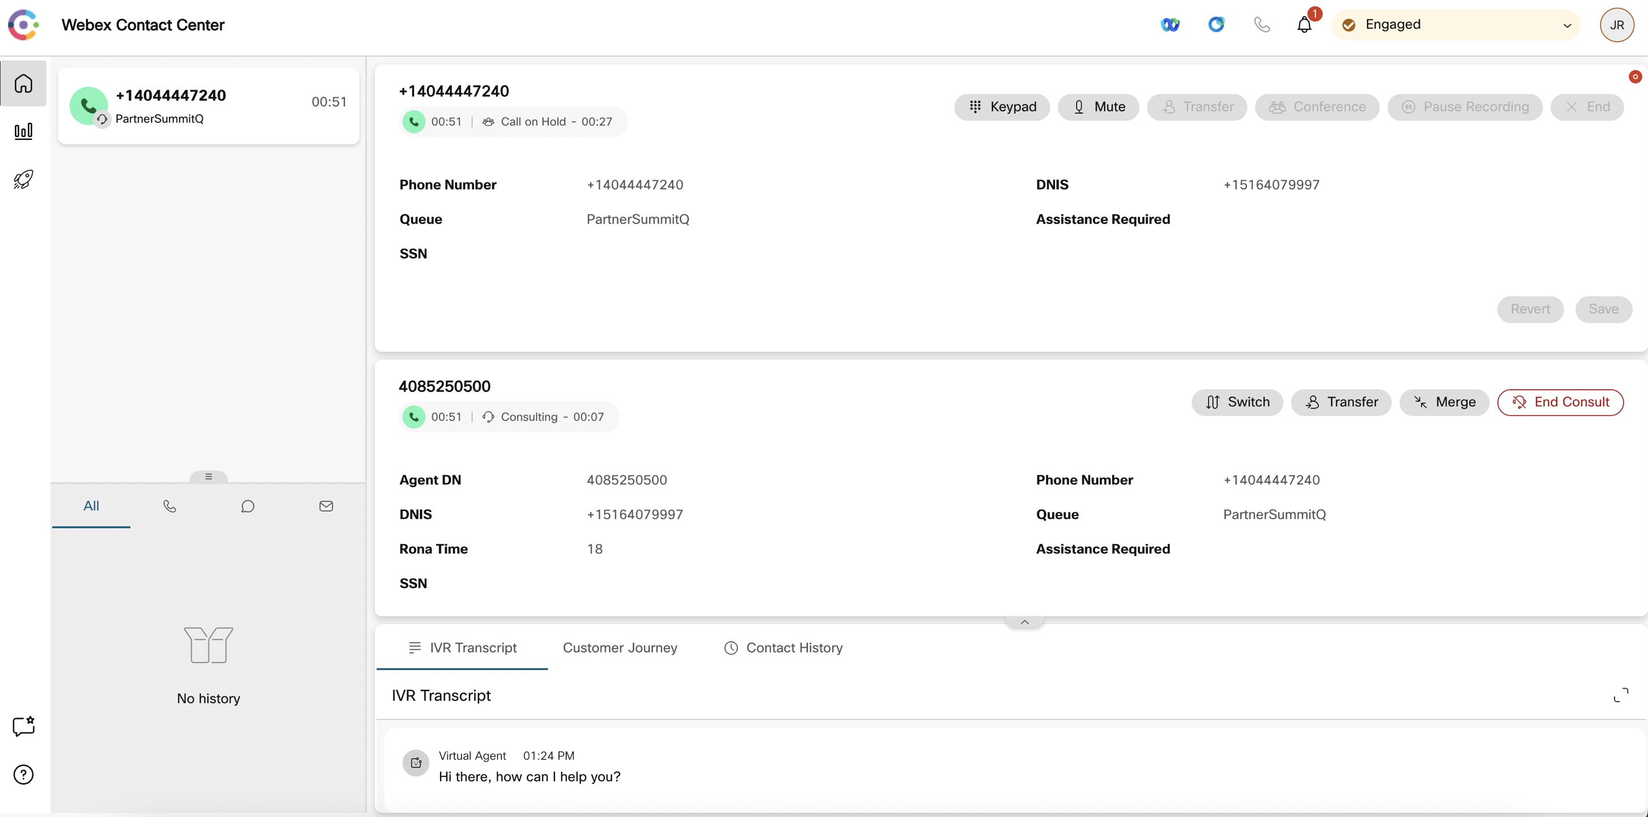Open the Home icon in sidebar

(x=24, y=83)
